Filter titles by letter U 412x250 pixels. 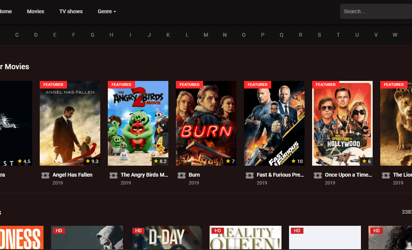click(357, 35)
